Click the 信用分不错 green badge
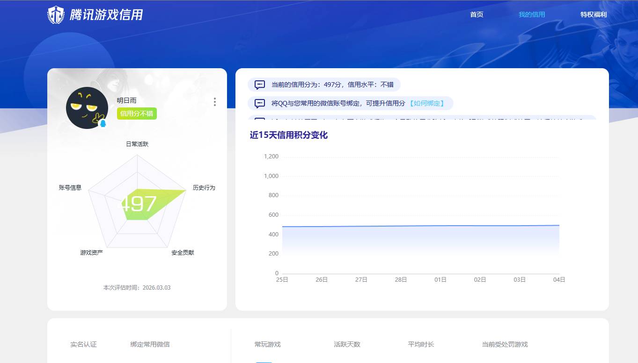 click(x=137, y=114)
